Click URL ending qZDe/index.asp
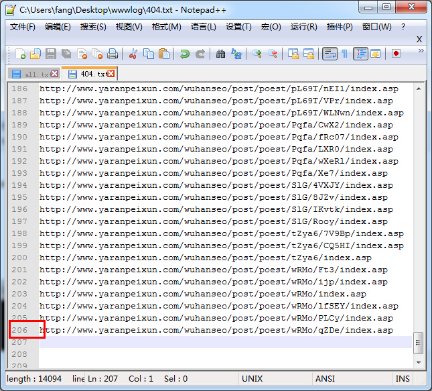The image size is (432, 391). [x=216, y=330]
